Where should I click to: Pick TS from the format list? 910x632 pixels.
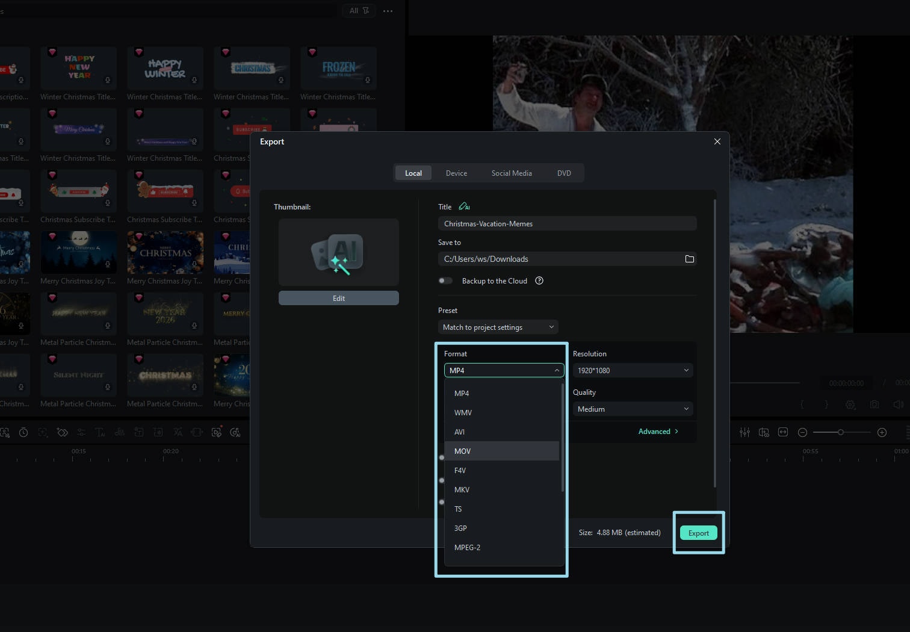coord(502,509)
